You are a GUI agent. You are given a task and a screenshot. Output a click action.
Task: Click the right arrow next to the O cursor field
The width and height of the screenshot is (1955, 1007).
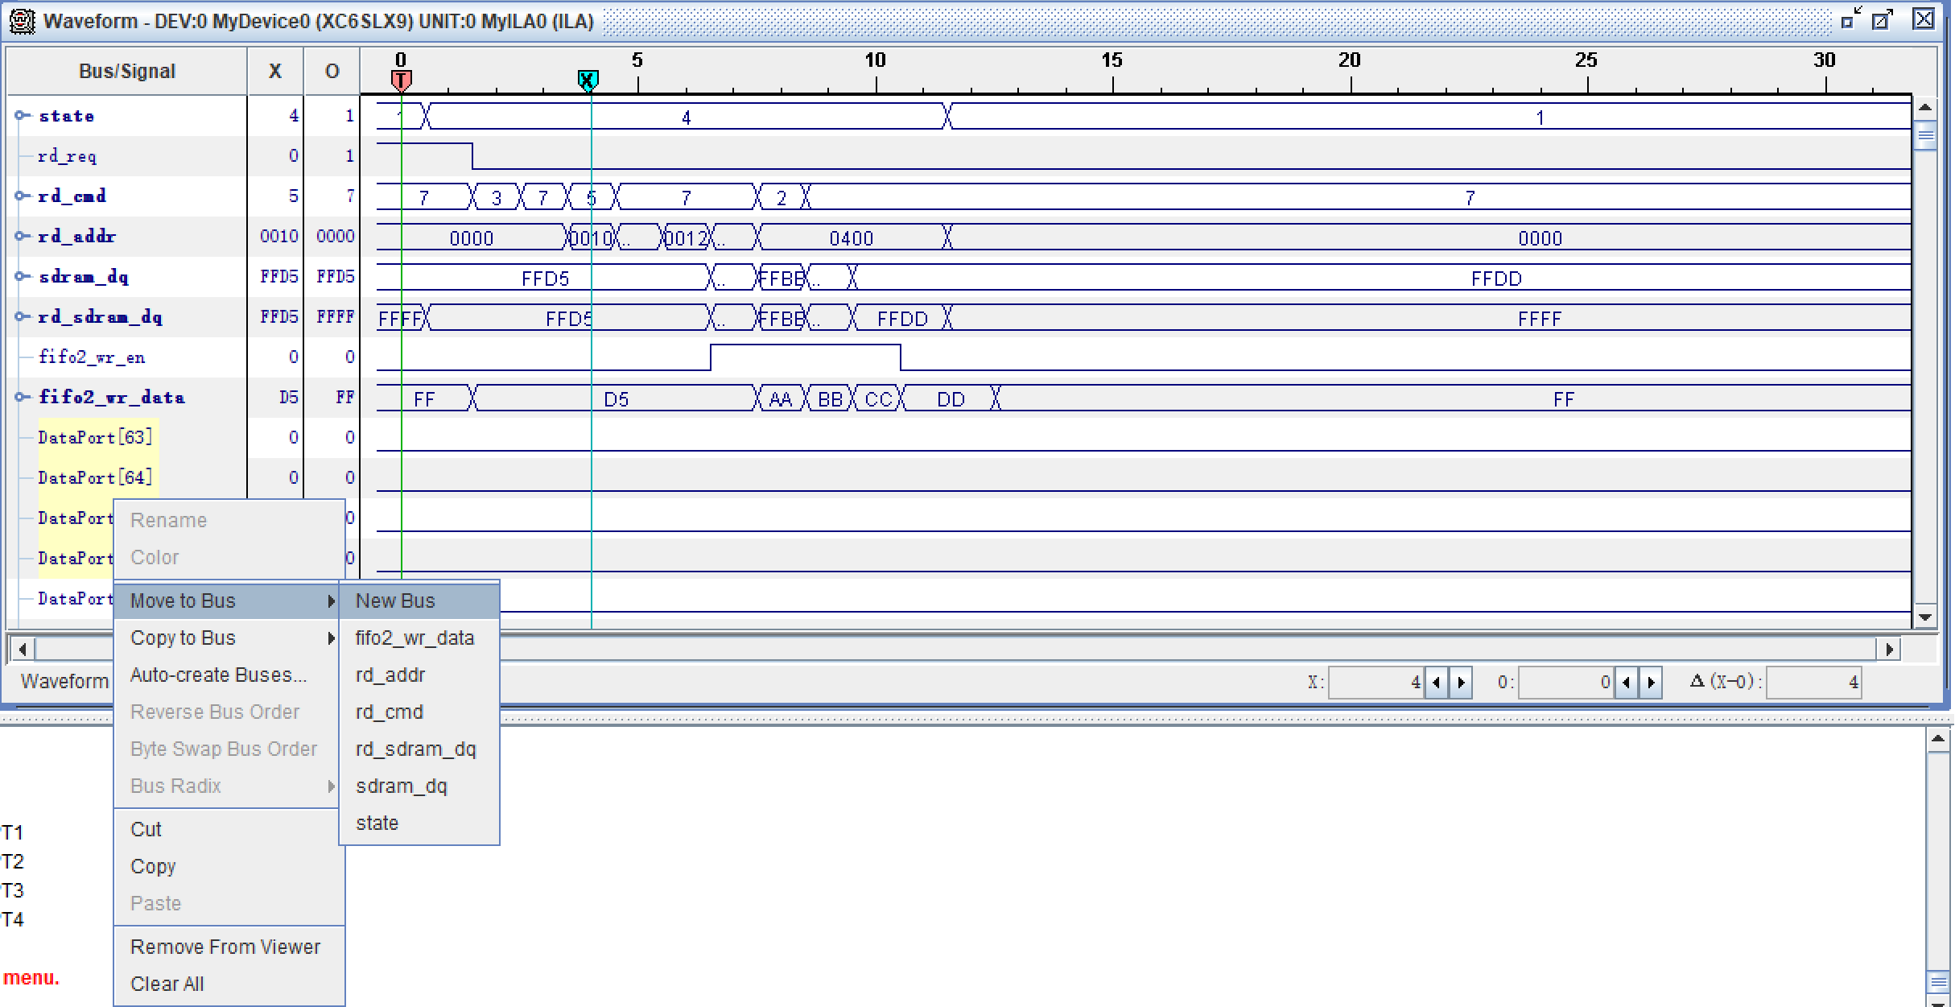pos(1651,683)
